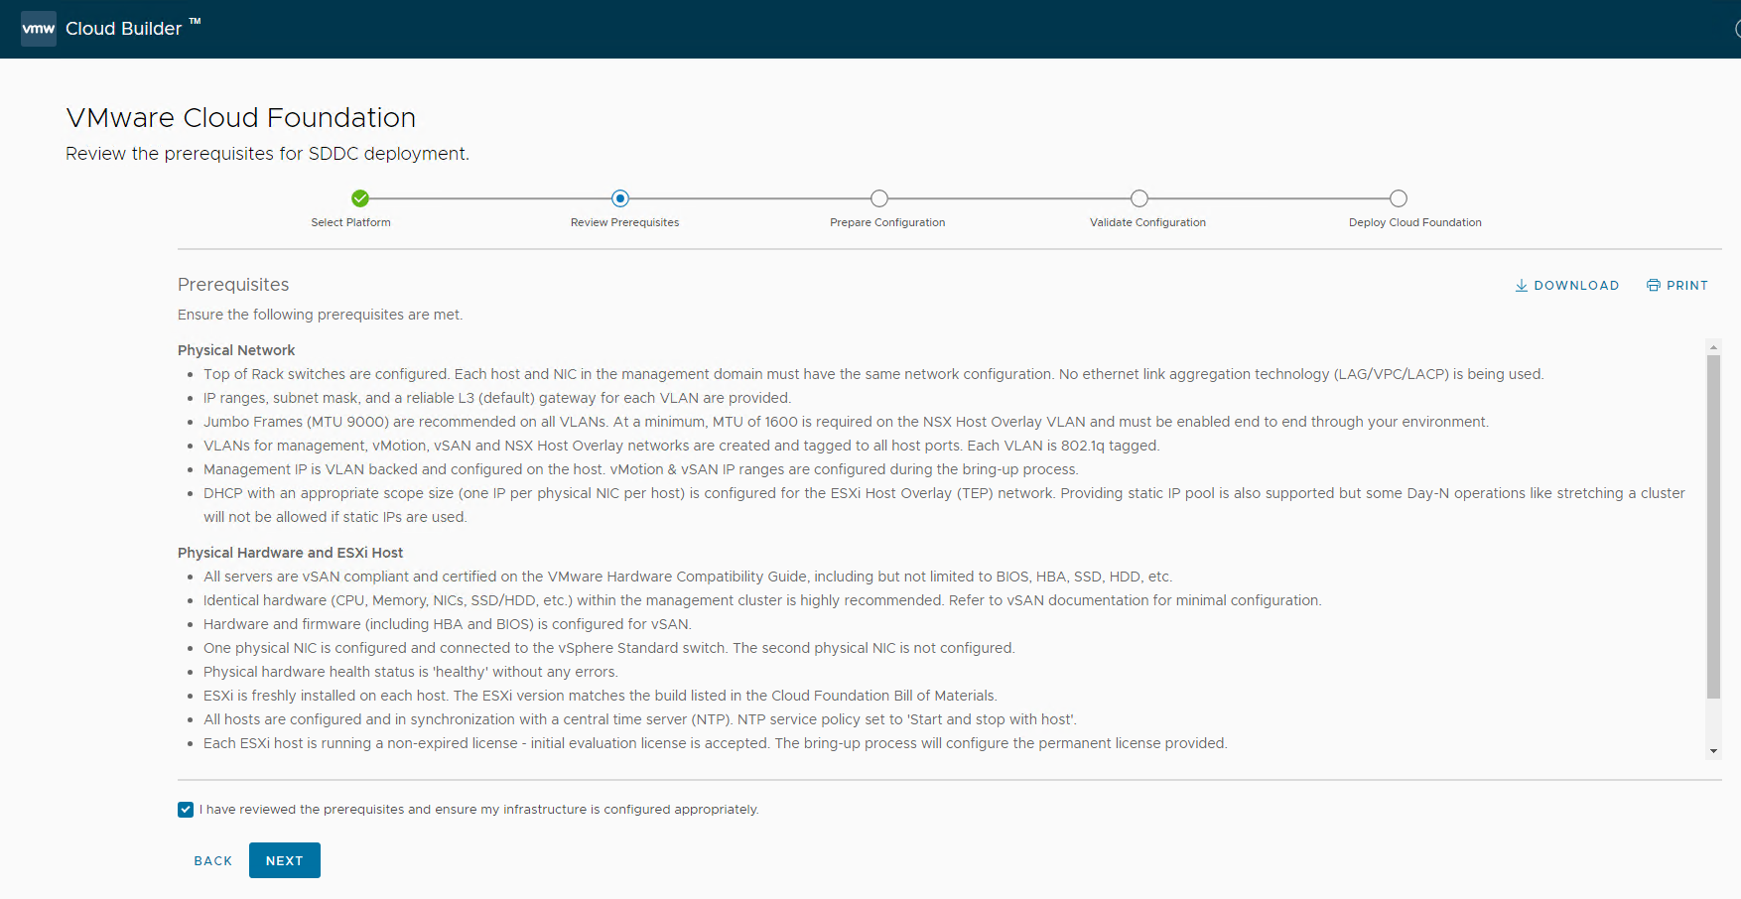
Task: Click the Deploy Cloud Foundation step label
Action: pyautogui.click(x=1414, y=222)
